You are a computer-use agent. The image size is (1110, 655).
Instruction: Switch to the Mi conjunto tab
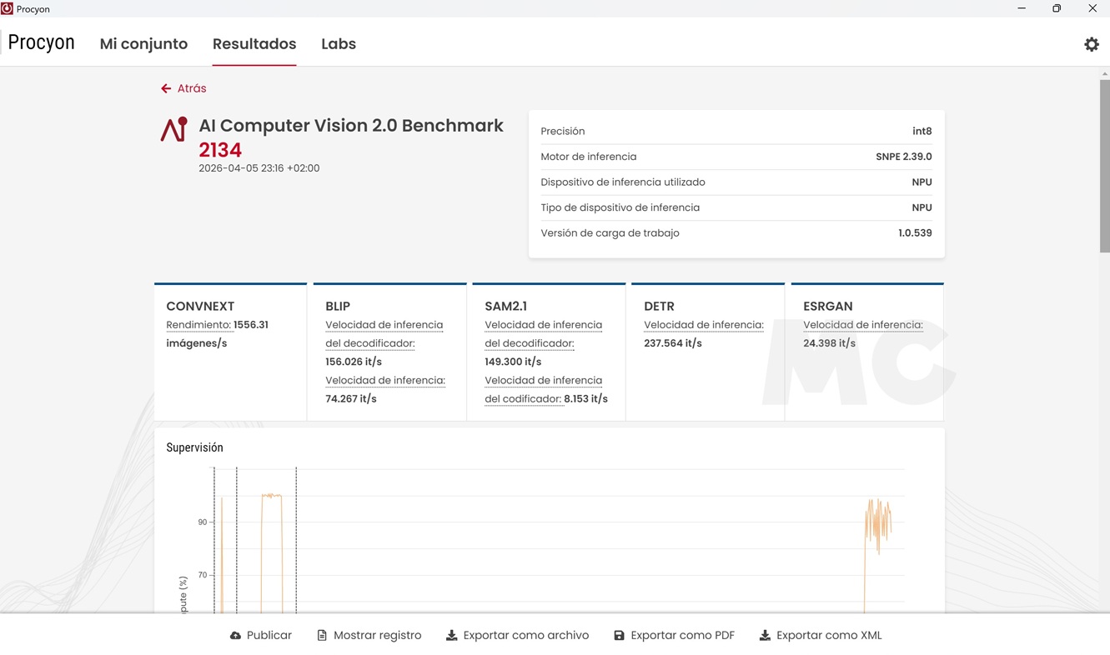(143, 44)
